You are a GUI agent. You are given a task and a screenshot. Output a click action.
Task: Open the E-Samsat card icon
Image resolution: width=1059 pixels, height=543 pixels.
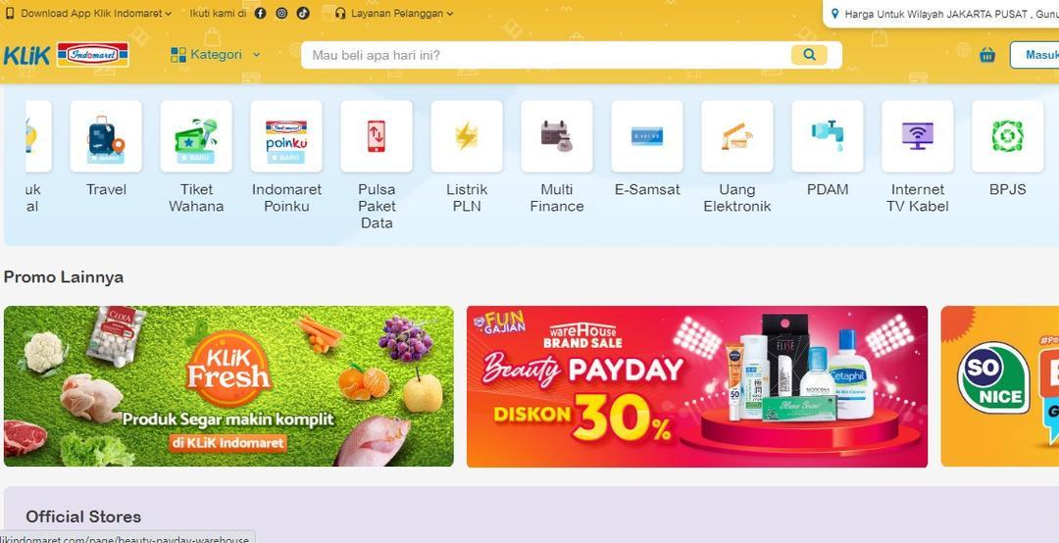(x=647, y=136)
